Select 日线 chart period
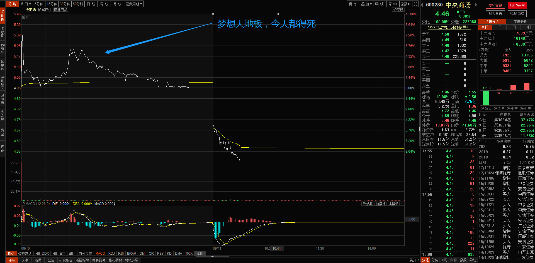 pyautogui.click(x=91, y=4)
